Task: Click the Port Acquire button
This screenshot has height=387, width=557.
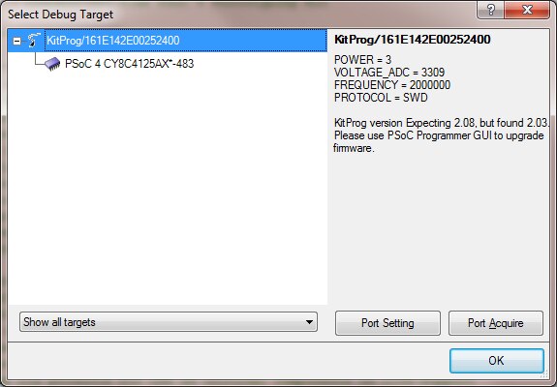Action: click(496, 323)
